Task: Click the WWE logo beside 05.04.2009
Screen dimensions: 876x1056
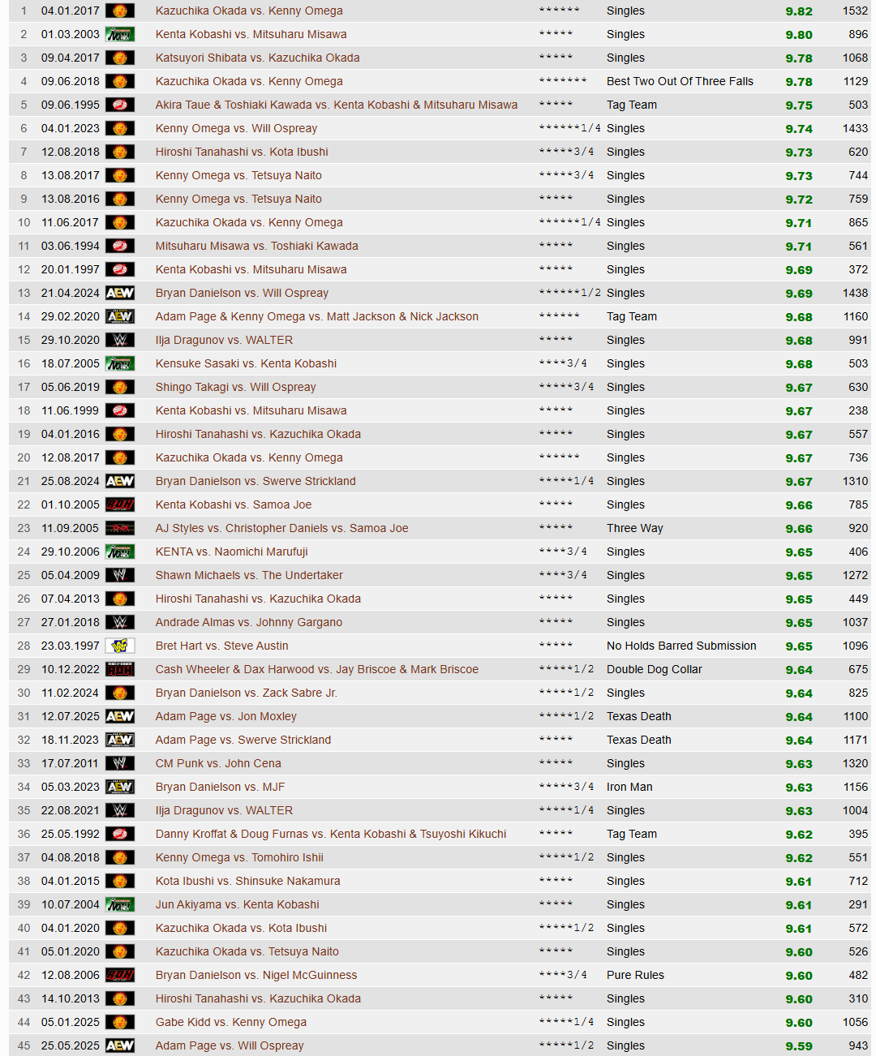Action: click(x=120, y=576)
